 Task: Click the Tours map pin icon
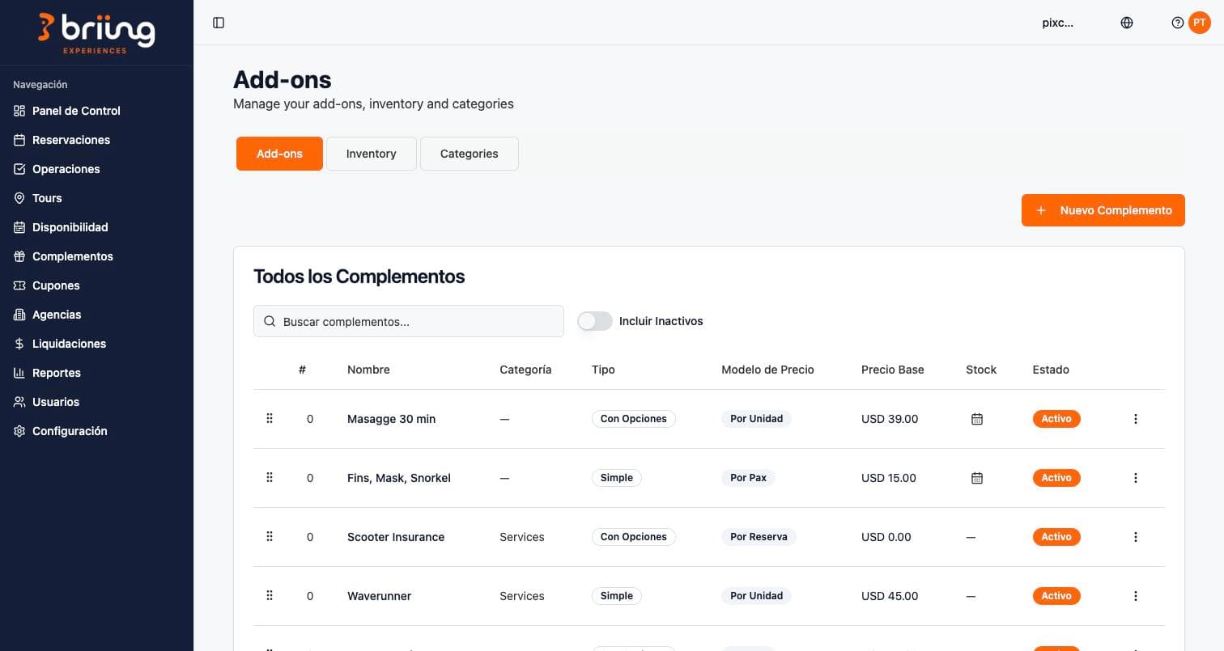tap(19, 198)
